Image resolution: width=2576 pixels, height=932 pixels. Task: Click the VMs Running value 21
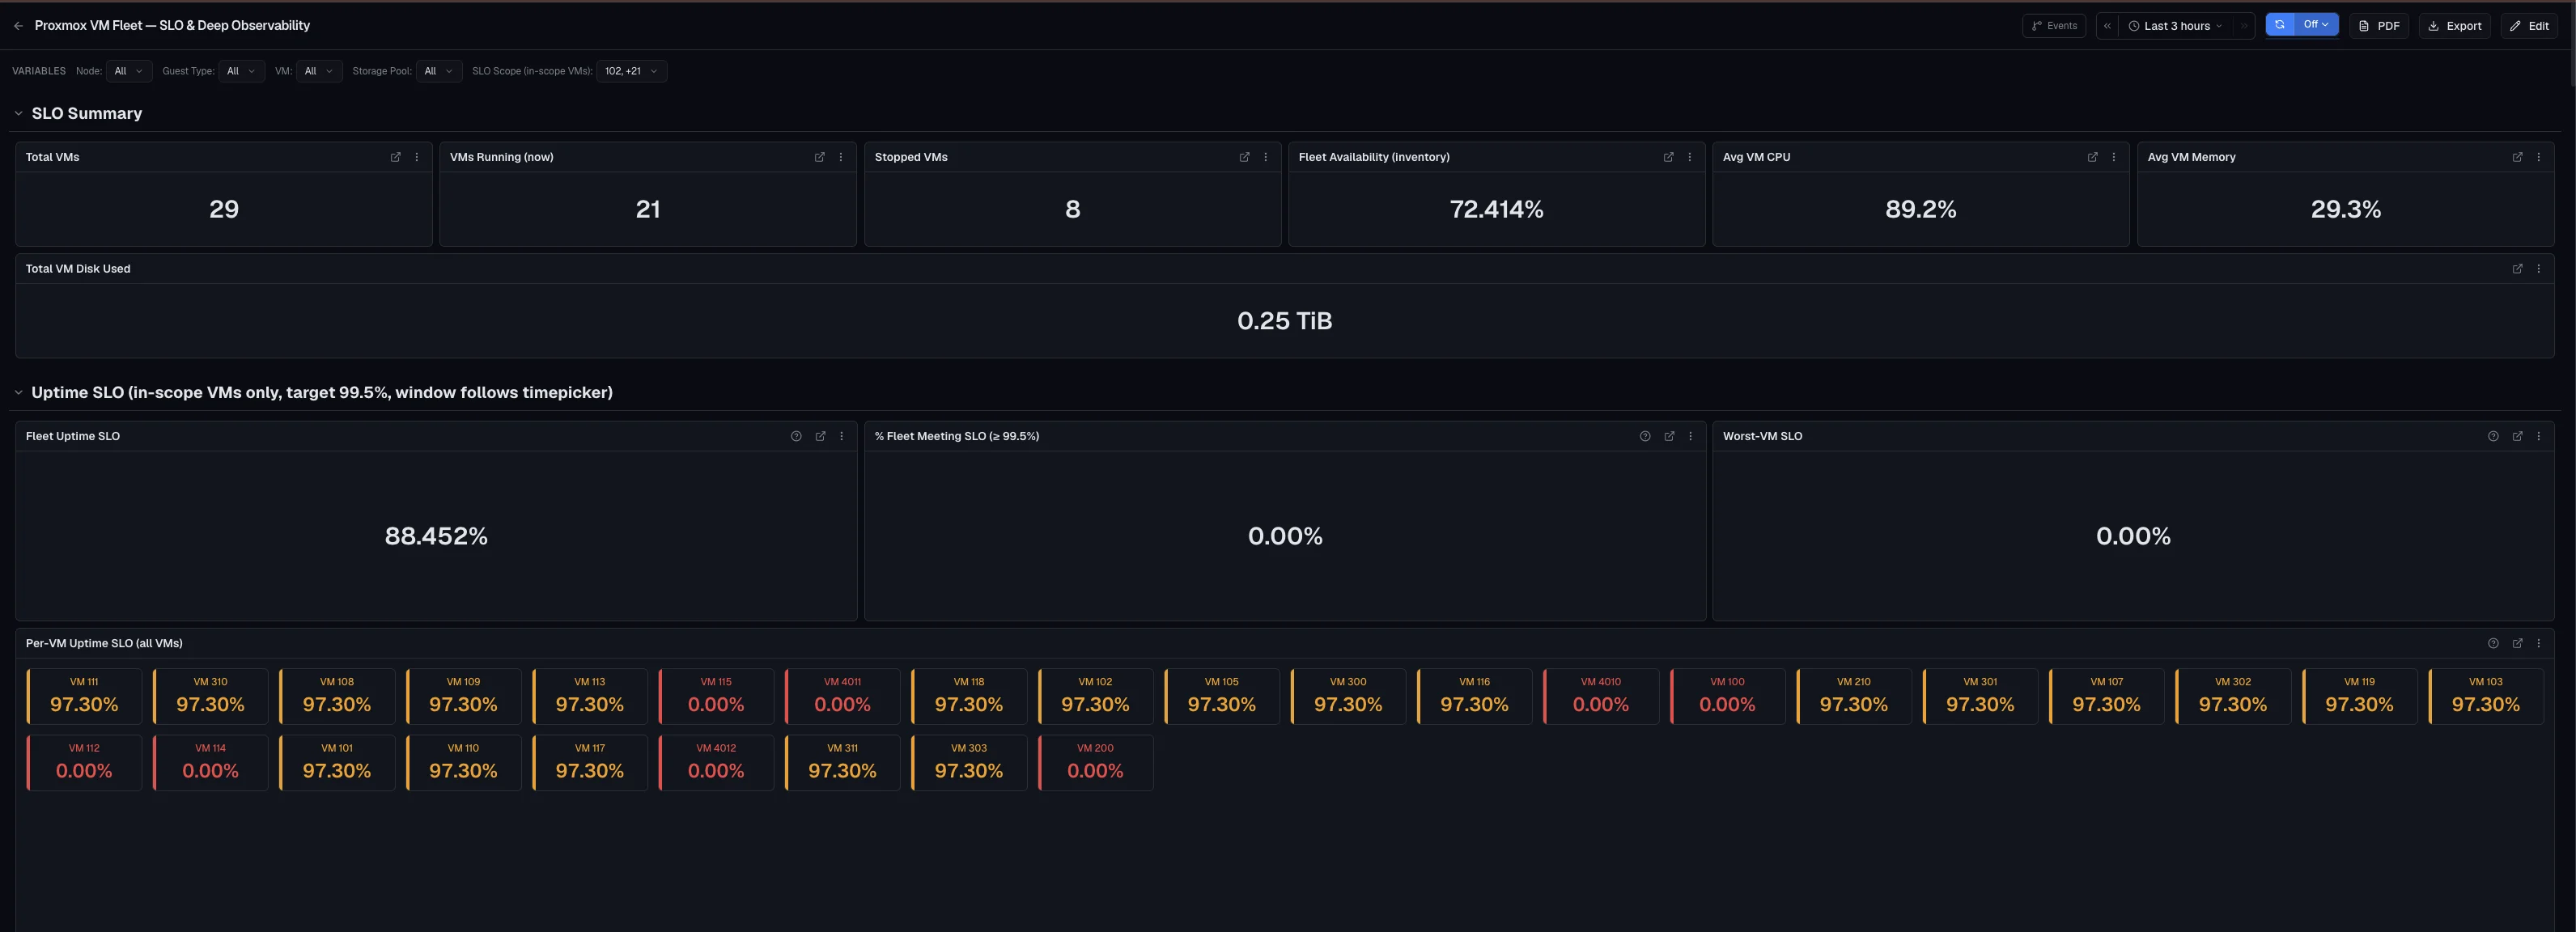[x=648, y=209]
